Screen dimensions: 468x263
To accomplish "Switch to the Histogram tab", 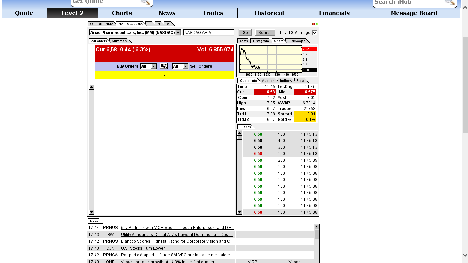I will (x=261, y=41).
